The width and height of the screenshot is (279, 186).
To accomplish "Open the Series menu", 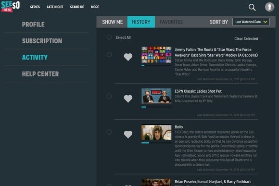I will (x=35, y=7).
